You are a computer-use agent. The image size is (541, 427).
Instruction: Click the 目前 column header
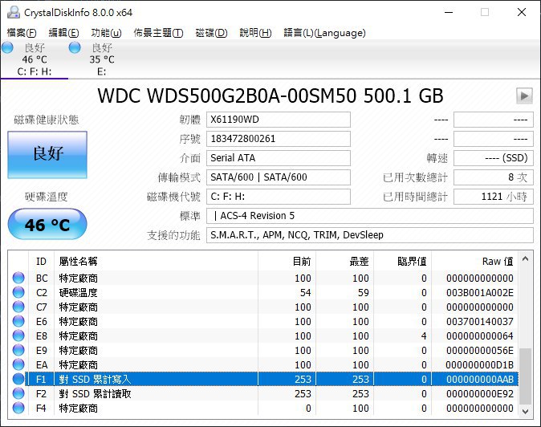click(287, 262)
